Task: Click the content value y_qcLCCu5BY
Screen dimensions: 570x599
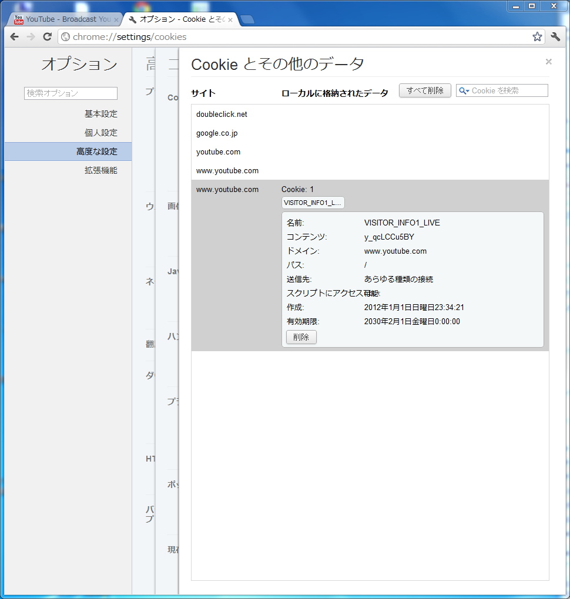Action: (389, 237)
